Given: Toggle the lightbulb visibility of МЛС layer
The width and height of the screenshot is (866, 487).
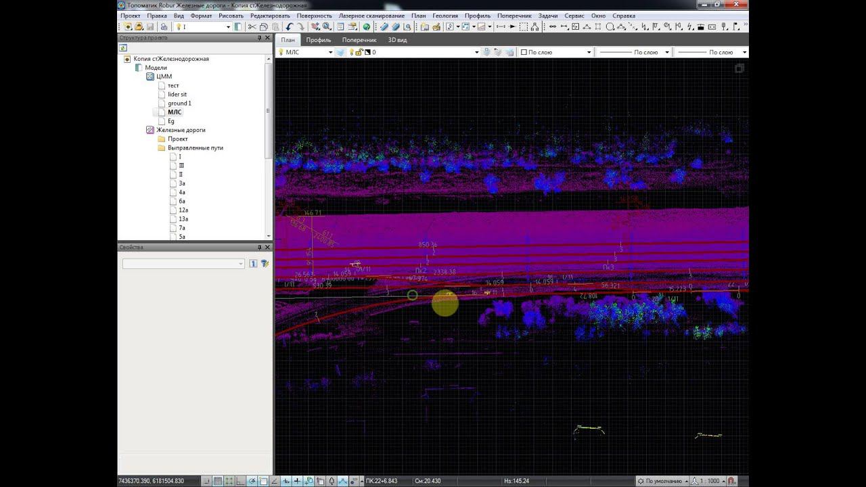Looking at the screenshot, I should tap(281, 52).
